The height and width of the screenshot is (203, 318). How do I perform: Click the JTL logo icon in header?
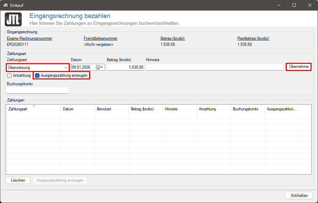click(13, 19)
